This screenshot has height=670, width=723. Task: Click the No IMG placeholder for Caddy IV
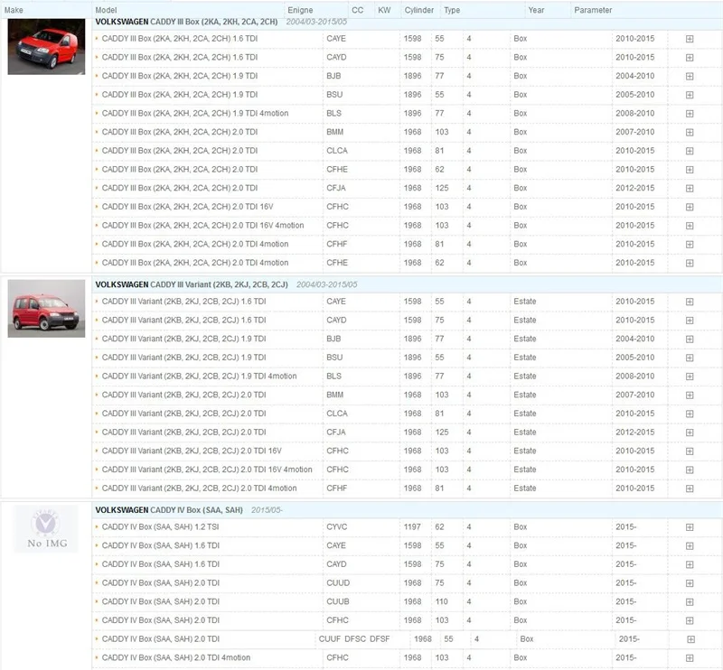pyautogui.click(x=46, y=528)
